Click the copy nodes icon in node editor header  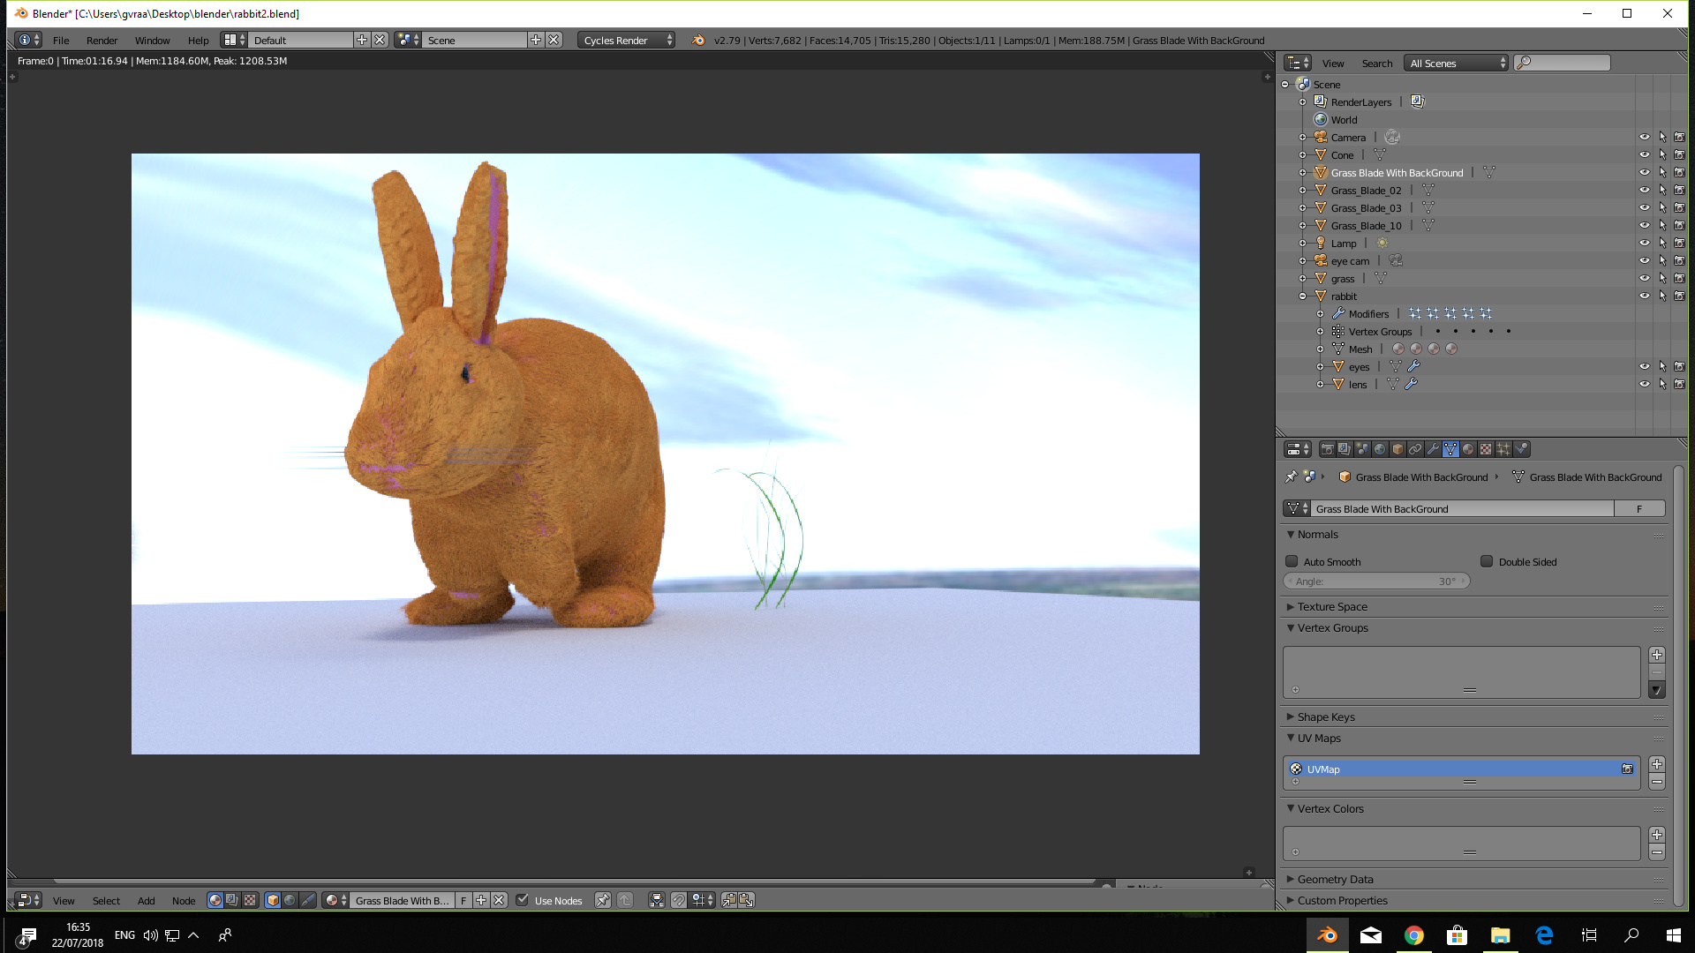pos(729,900)
